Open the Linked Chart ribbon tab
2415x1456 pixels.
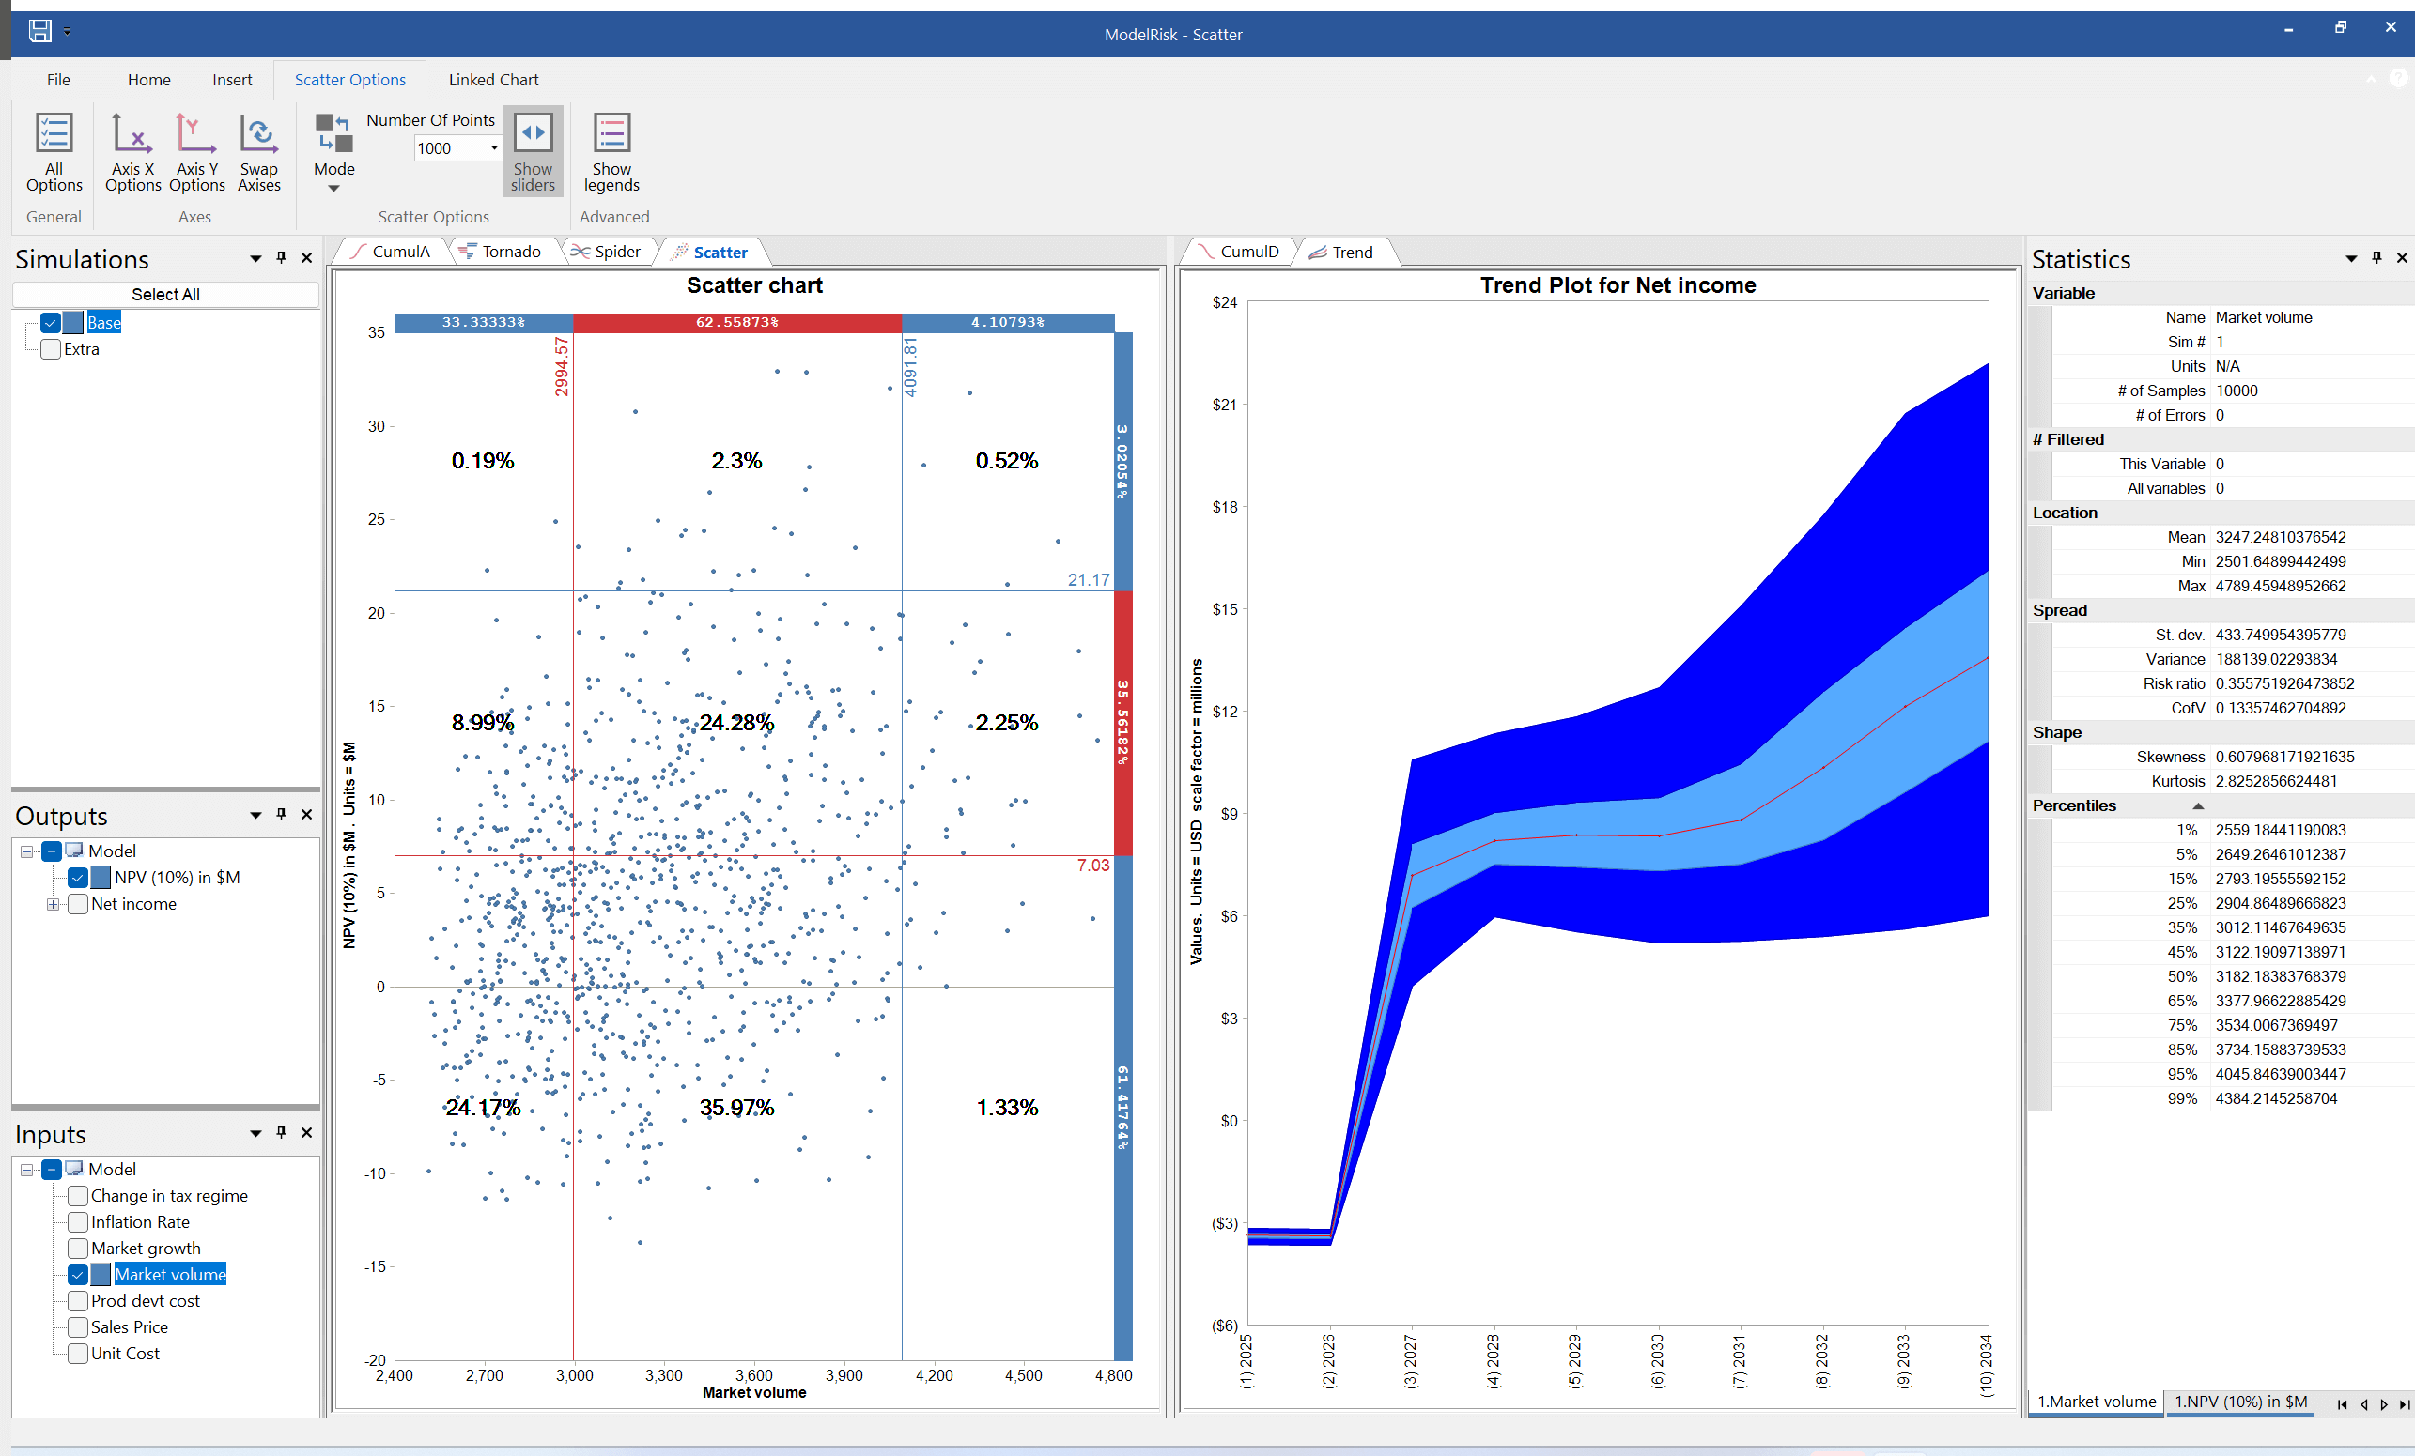coord(493,80)
